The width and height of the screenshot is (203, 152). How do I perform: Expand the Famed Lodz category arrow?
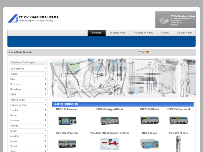(x=46, y=100)
